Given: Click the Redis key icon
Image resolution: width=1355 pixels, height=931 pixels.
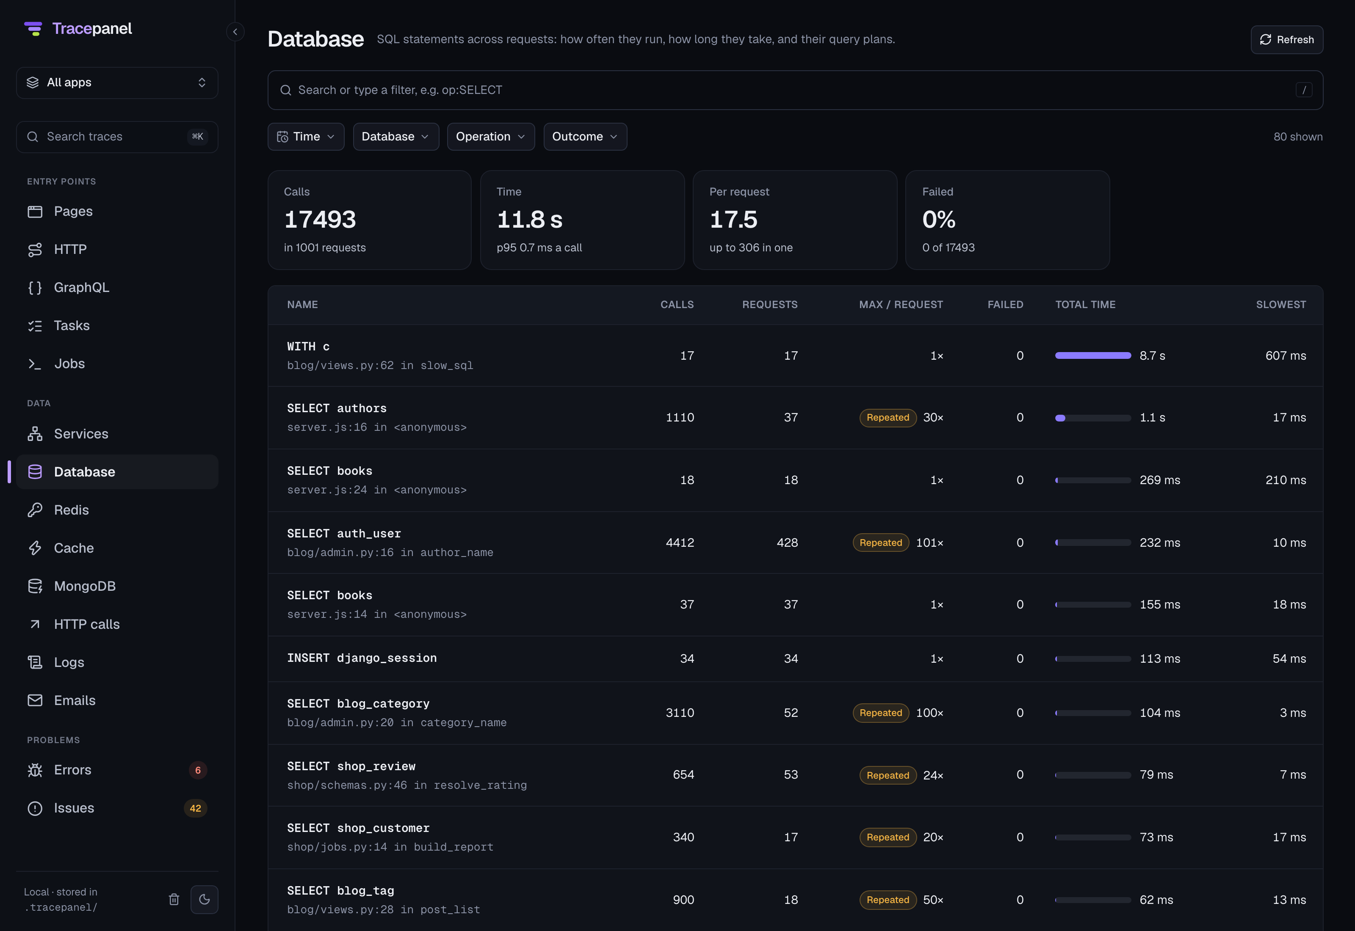Looking at the screenshot, I should pos(35,510).
